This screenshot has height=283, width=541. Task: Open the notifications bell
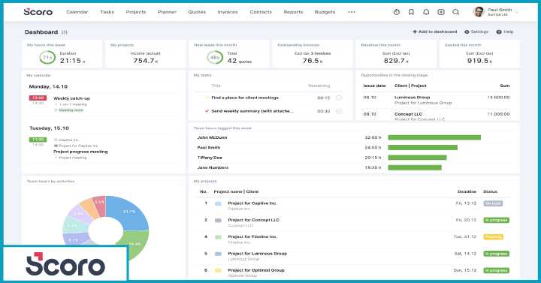pyautogui.click(x=426, y=12)
